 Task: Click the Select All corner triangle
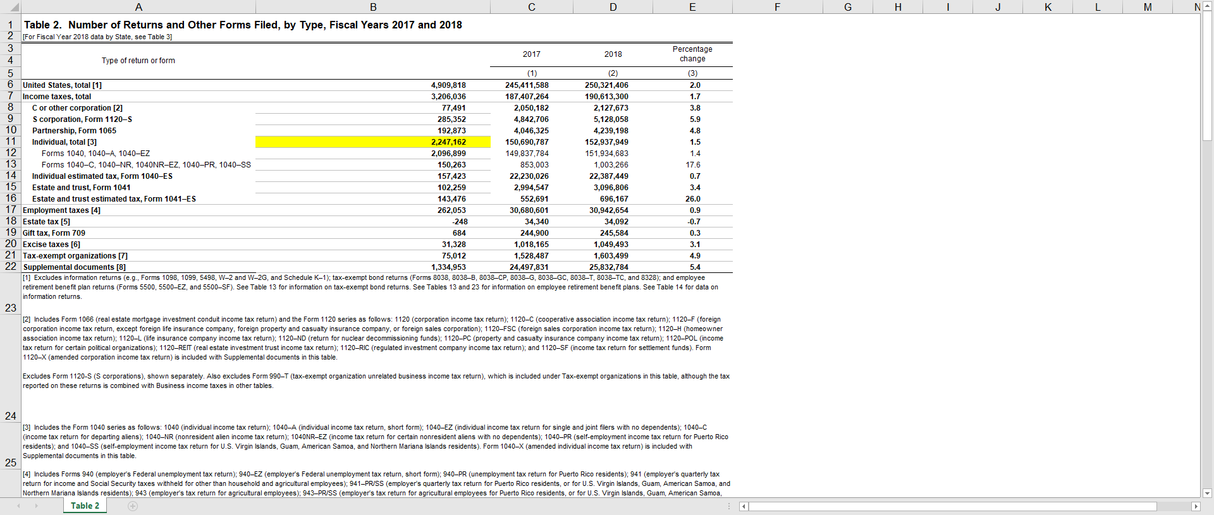click(x=14, y=8)
